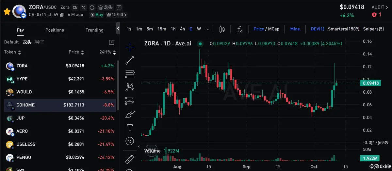
Task: Select USELESS token row
Action: tap(60, 144)
